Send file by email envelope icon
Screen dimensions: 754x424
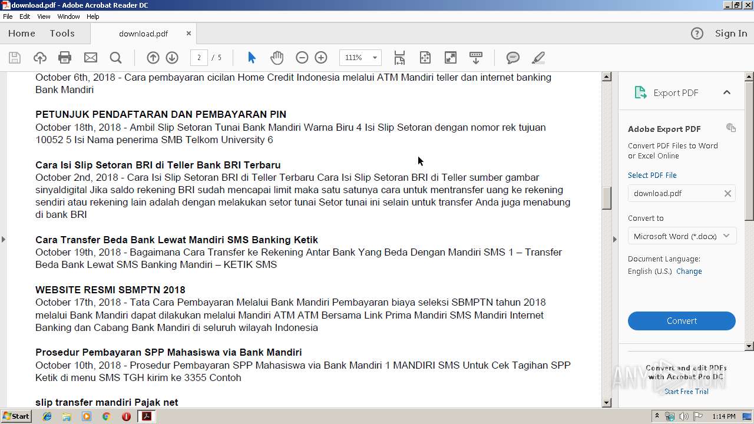point(90,58)
